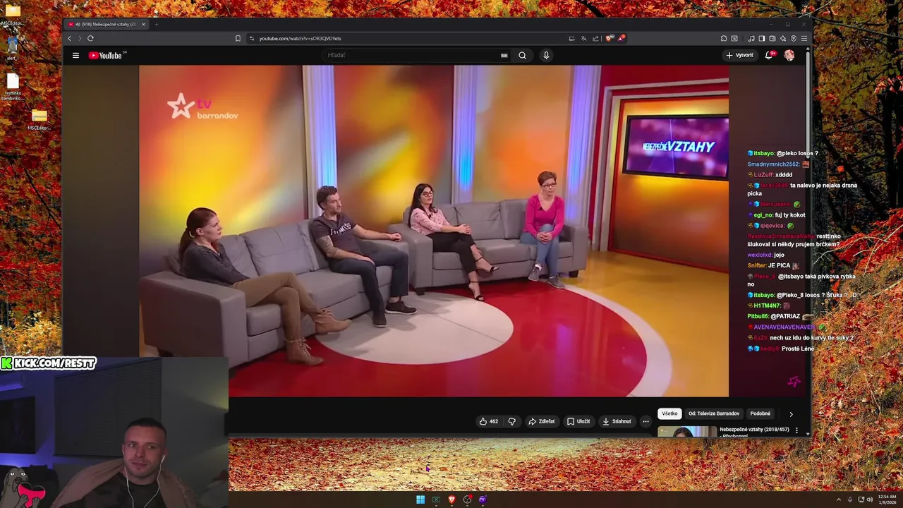Click the Uložiť save button
903x508 pixels.
click(x=578, y=421)
